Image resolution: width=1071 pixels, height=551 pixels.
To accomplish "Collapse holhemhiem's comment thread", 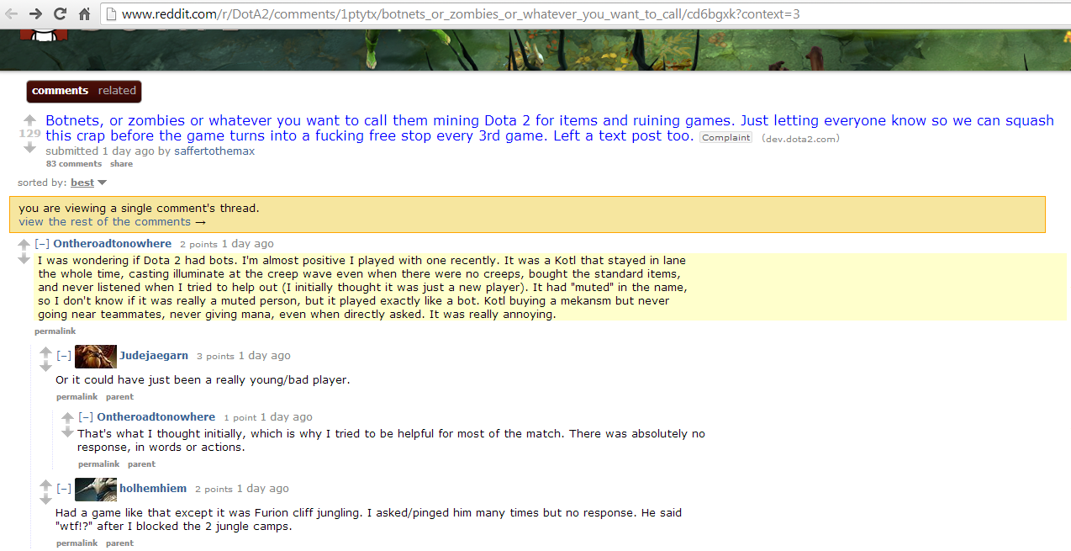I will click(x=64, y=489).
